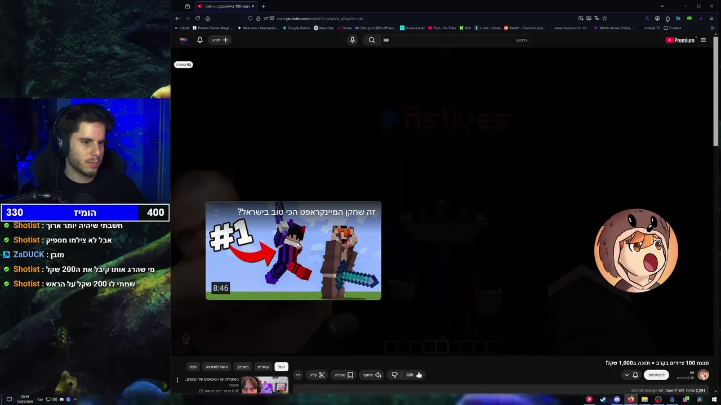Open recommended video options kebab menu
The height and width of the screenshot is (405, 721).
coord(177,380)
